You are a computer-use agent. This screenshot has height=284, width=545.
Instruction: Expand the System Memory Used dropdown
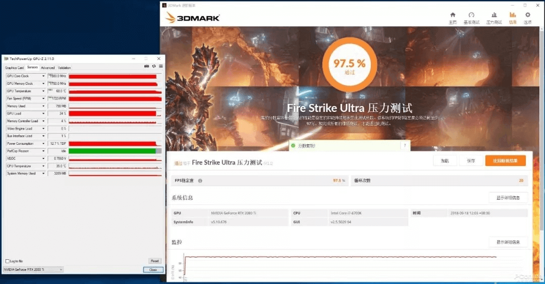click(43, 174)
